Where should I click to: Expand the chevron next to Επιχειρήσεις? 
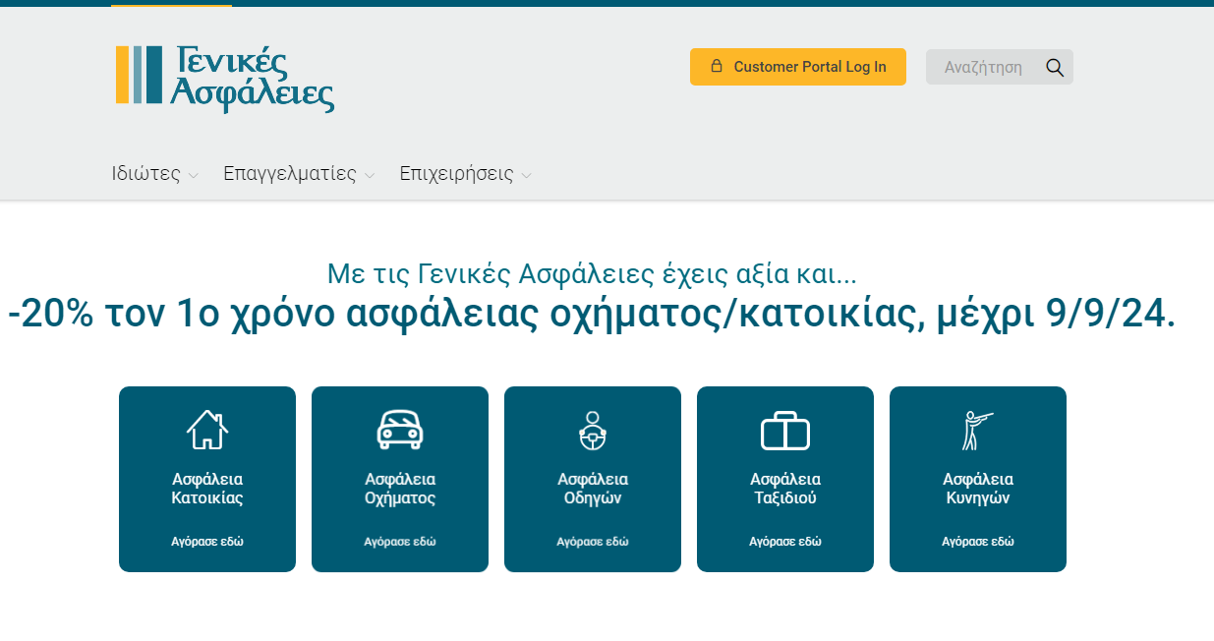[x=527, y=176]
